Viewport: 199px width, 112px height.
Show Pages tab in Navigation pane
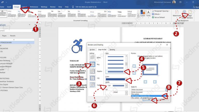tap(4, 36)
